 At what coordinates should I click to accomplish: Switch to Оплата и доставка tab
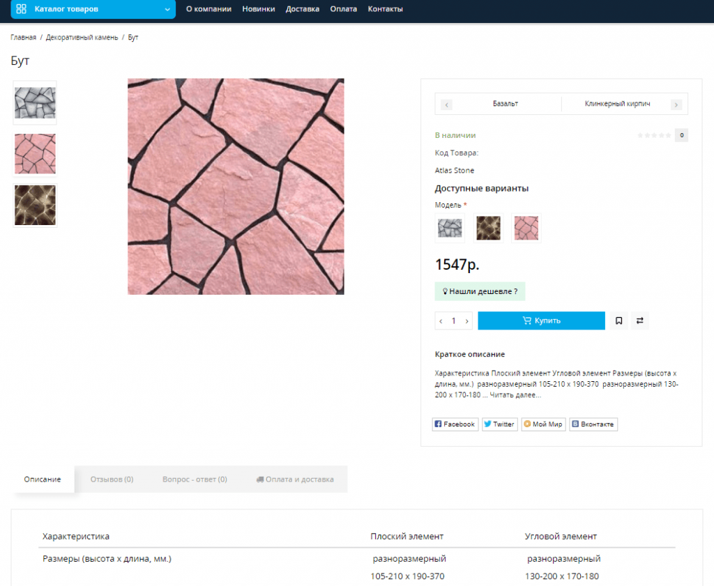pos(295,479)
